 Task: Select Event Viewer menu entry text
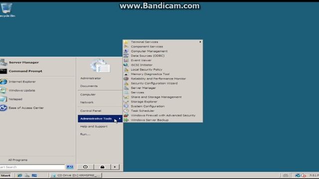pos(141,60)
